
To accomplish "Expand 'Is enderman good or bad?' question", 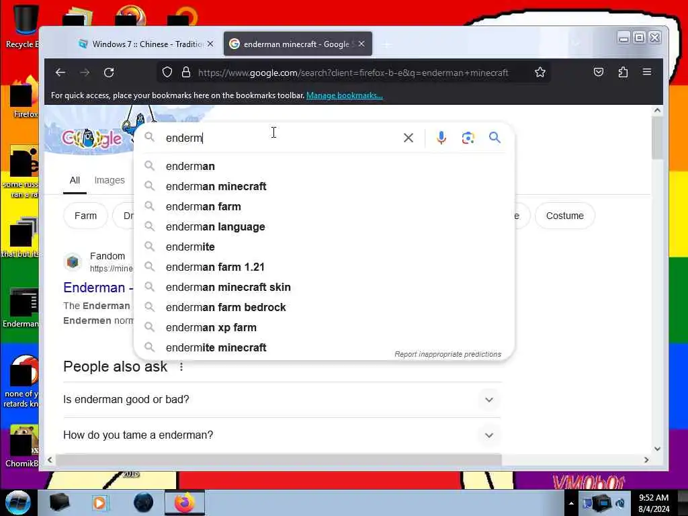I will coord(282,400).
